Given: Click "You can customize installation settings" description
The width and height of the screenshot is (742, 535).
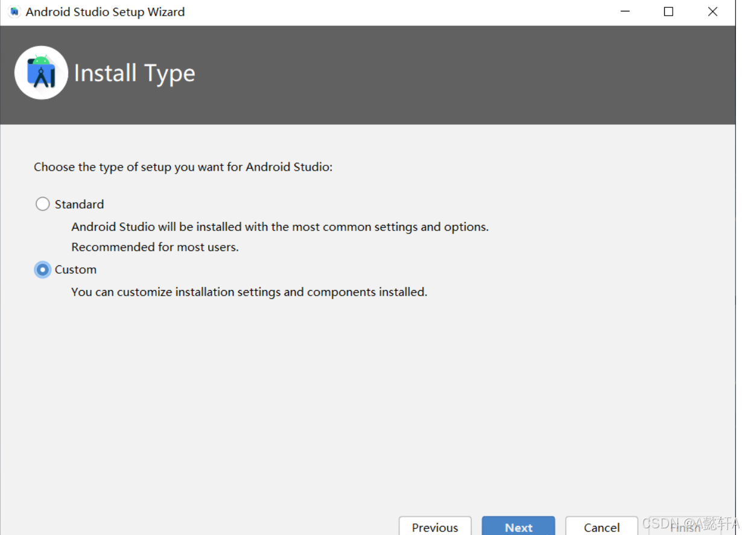Looking at the screenshot, I should point(249,292).
